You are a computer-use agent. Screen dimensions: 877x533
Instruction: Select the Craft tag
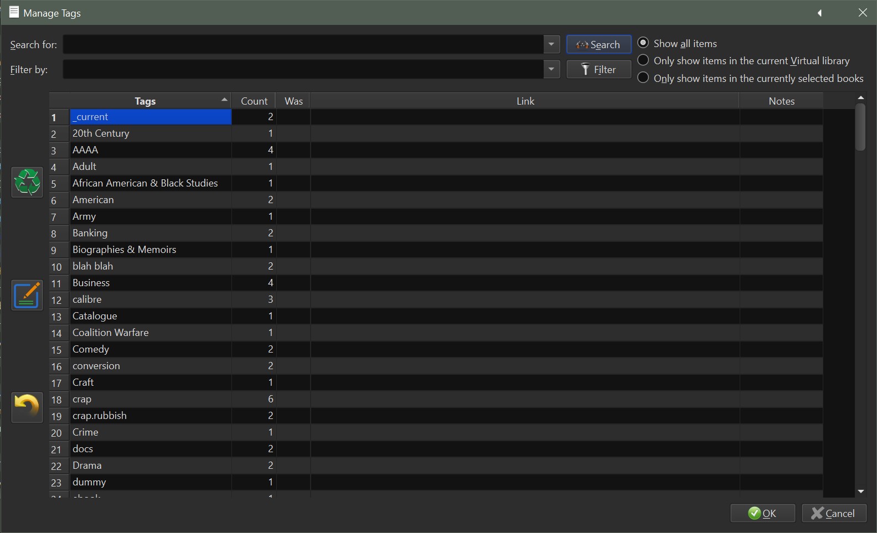(151, 382)
